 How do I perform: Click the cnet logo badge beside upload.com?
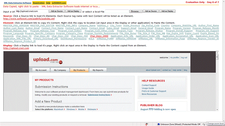(61, 62)
